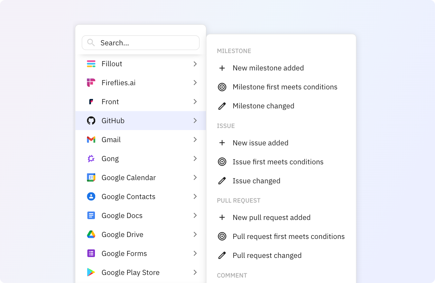Choose New issue added trigger text
The image size is (435, 283).
pyautogui.click(x=261, y=143)
